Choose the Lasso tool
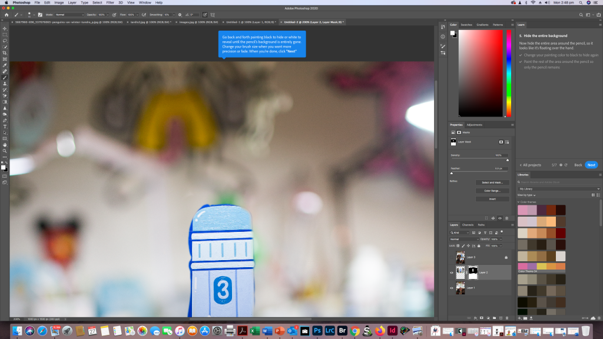Viewport: 603px width, 339px height. 5,41
